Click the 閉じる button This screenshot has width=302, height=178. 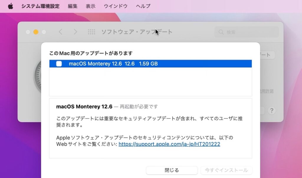click(172, 170)
